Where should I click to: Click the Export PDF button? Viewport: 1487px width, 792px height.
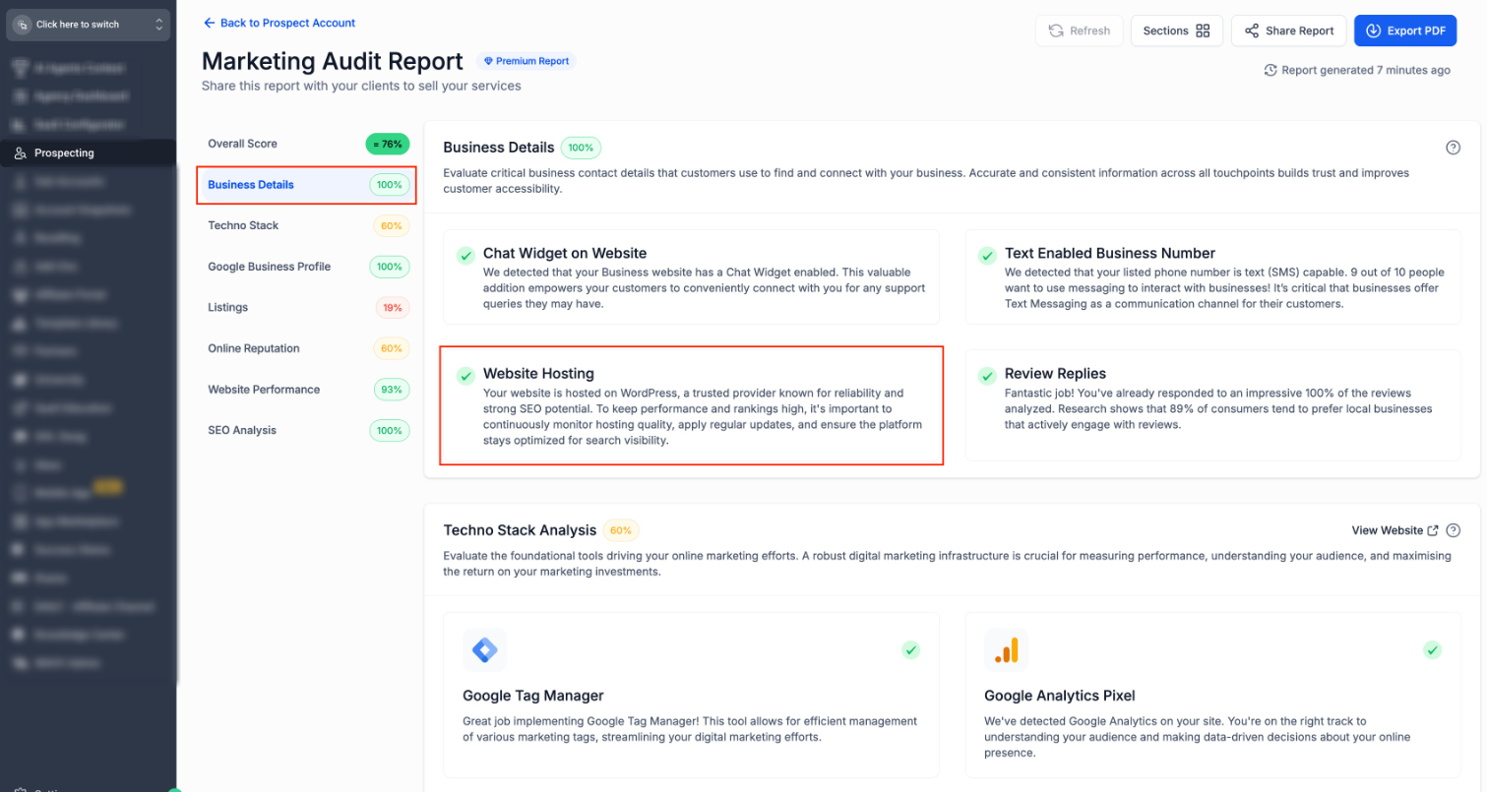pyautogui.click(x=1405, y=30)
